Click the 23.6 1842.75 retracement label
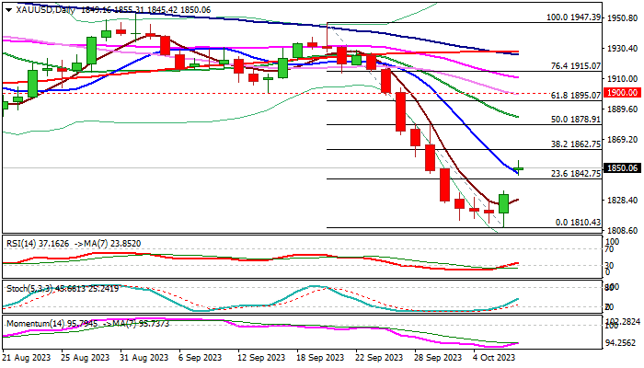 (573, 173)
